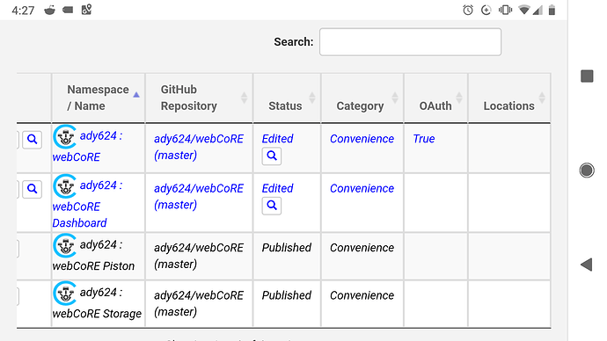The height and width of the screenshot is (341, 607).
Task: Click magnifier under Edited in webCoRE row
Action: (272, 156)
